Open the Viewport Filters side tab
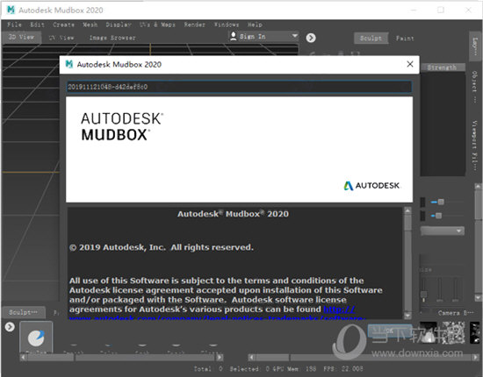Image resolution: width=483 pixels, height=377 pixels. click(475, 146)
